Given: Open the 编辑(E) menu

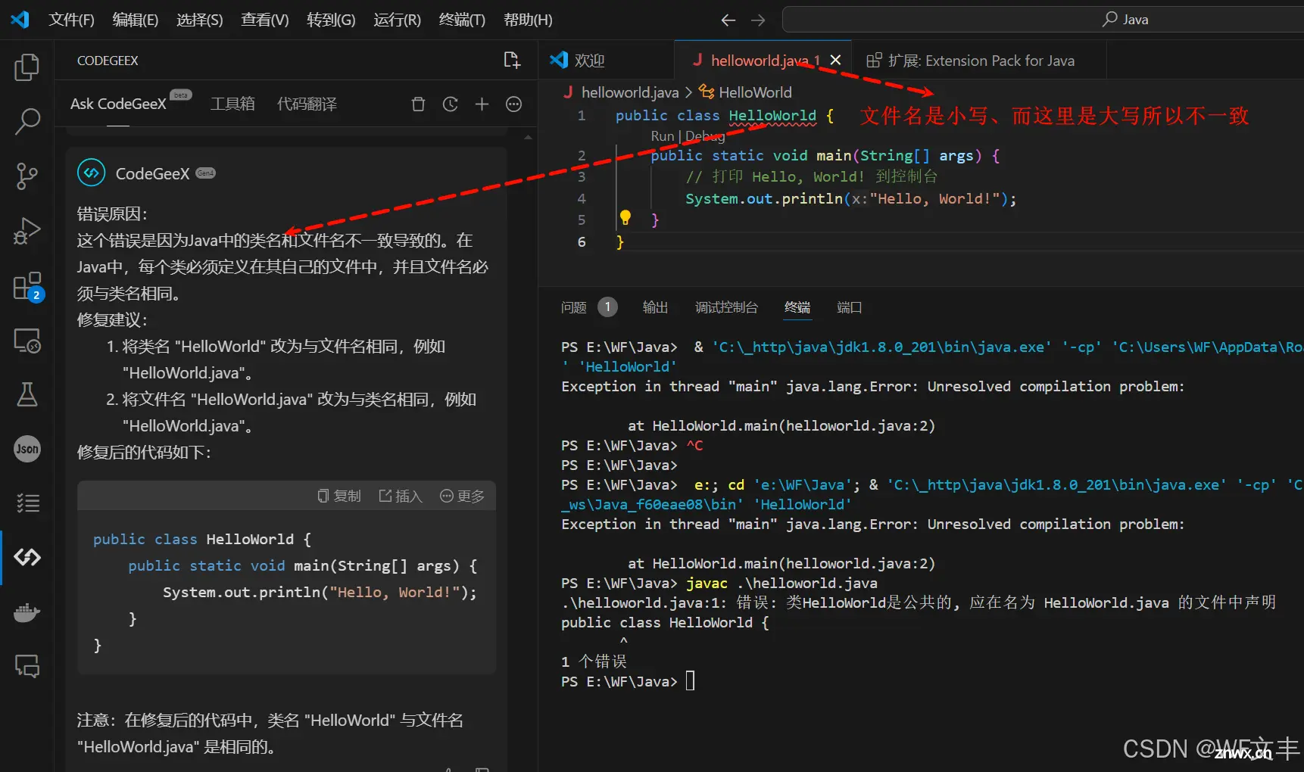Looking at the screenshot, I should click(136, 20).
